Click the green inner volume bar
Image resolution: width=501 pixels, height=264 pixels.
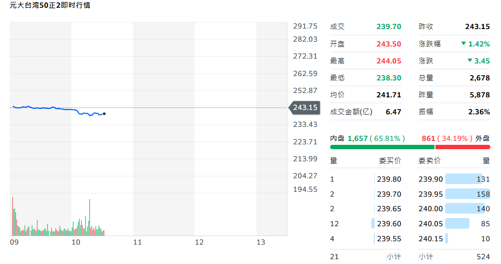coord(382,147)
